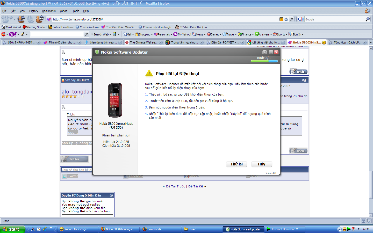Open the Google search engine dropdown
Viewport: 373px width, 233px height.
(x=301, y=19)
